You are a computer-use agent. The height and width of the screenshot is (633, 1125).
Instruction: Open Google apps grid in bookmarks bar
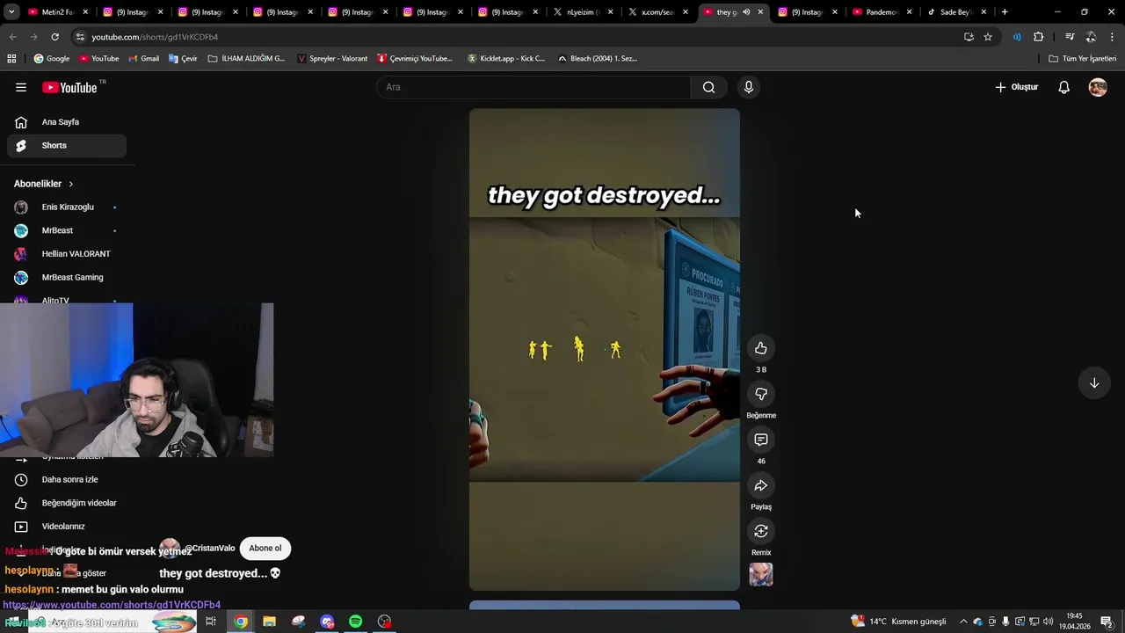click(11, 59)
